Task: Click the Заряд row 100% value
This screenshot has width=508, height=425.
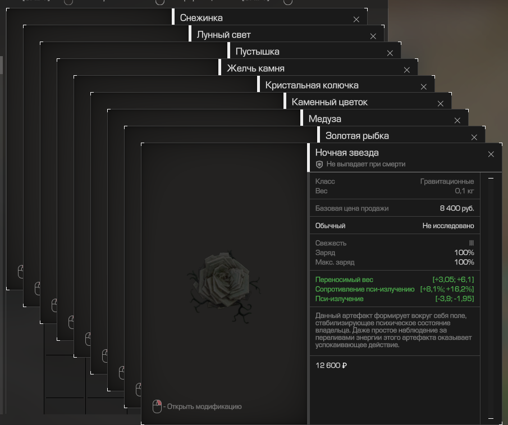Action: coord(464,253)
